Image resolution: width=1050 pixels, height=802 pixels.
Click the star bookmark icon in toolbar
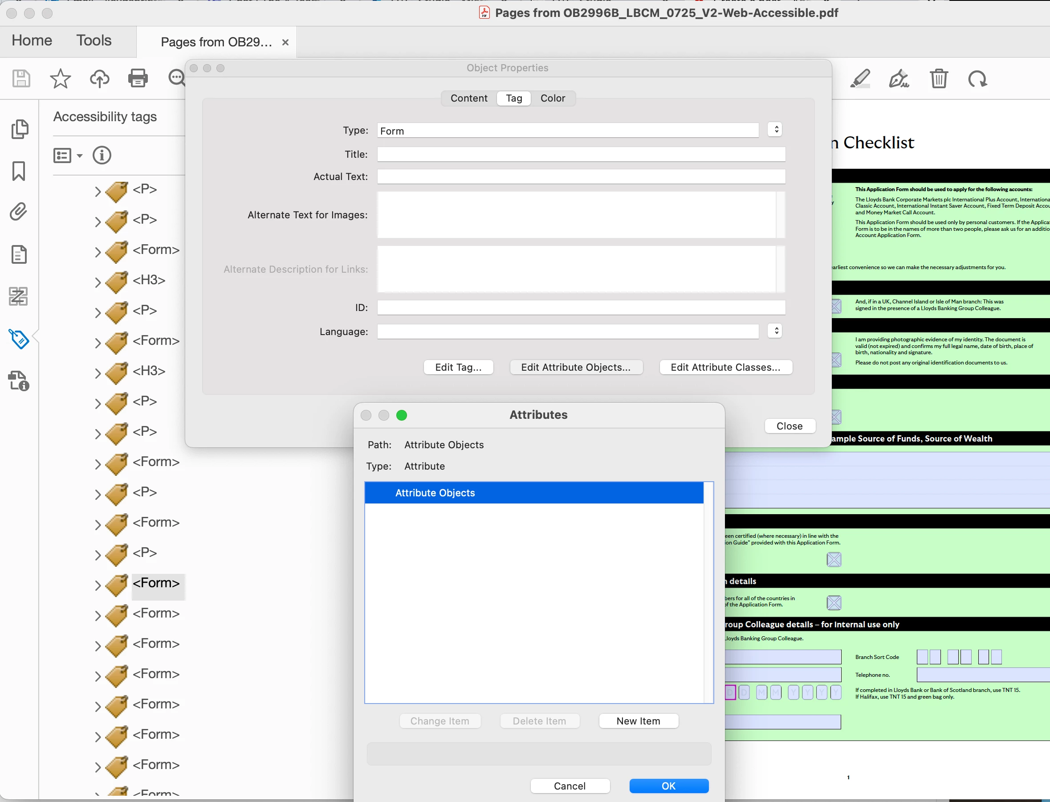point(60,78)
